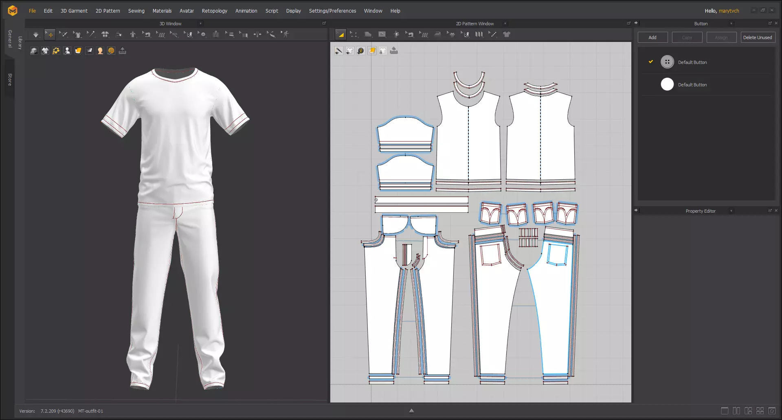Undock the 3D Window panel
The image size is (782, 420).
(324, 23)
